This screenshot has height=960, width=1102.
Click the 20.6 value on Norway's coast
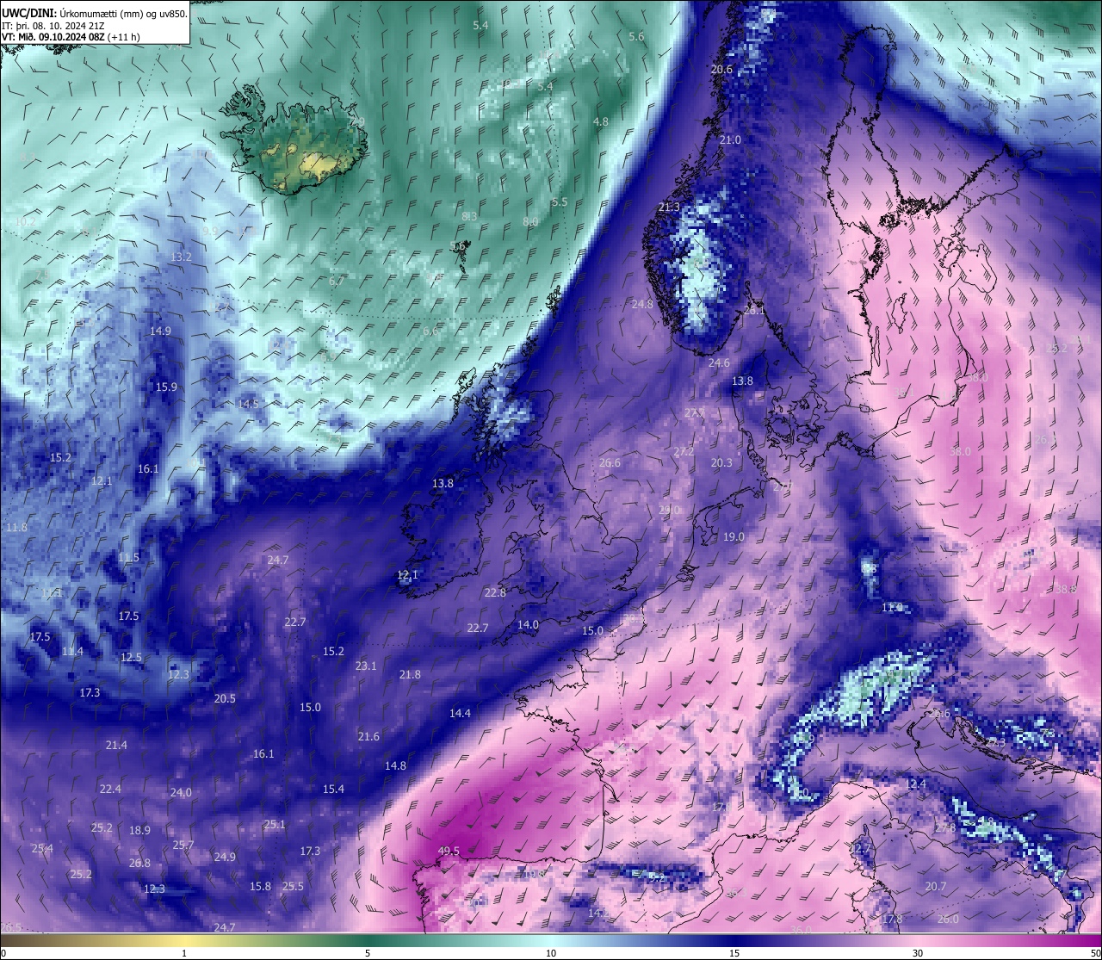[721, 70]
